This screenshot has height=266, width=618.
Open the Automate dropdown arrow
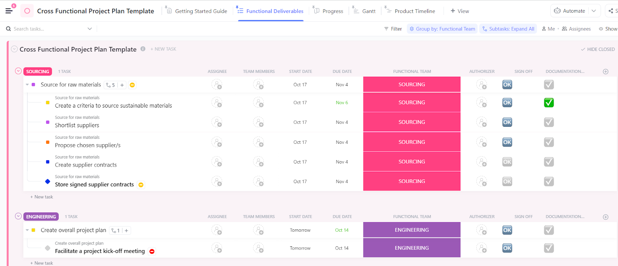click(594, 11)
